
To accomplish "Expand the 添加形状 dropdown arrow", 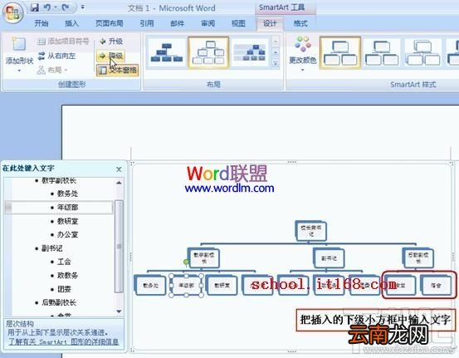I will 19,71.
